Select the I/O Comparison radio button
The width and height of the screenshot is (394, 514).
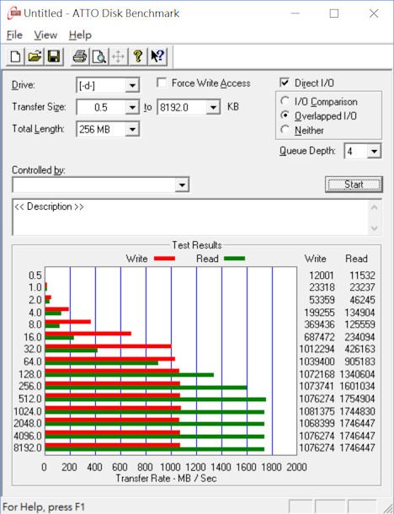click(285, 101)
